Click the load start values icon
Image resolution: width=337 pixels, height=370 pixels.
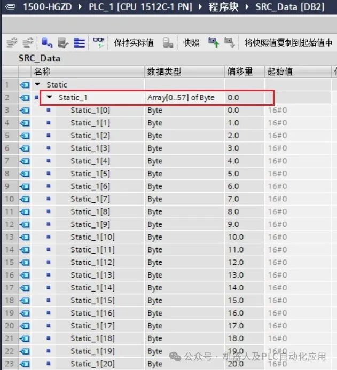pyautogui.click(x=63, y=43)
